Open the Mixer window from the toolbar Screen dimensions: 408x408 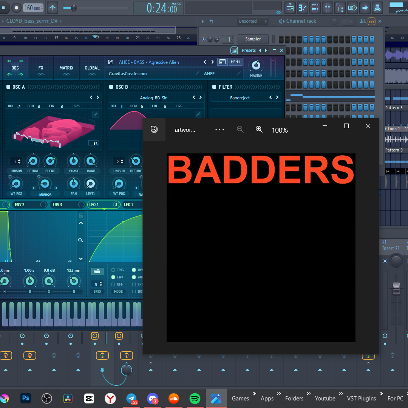pyautogui.click(x=328, y=8)
